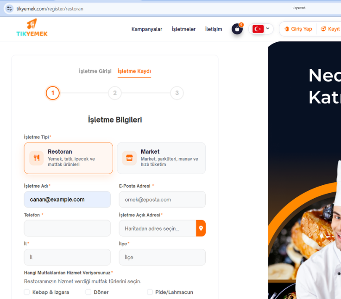This screenshot has height=299, width=341.
Task: Switch to İşletme Kaydı tab
Action: point(134,71)
